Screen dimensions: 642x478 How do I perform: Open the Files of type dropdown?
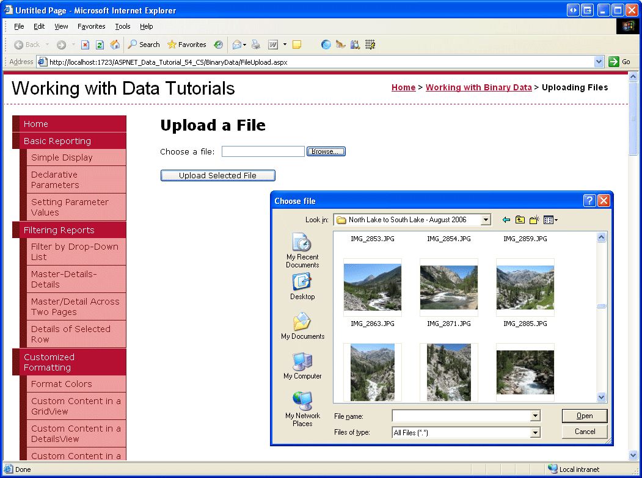tap(535, 433)
